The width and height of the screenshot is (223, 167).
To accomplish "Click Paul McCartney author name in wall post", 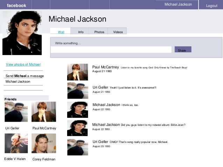I will click(106, 67).
